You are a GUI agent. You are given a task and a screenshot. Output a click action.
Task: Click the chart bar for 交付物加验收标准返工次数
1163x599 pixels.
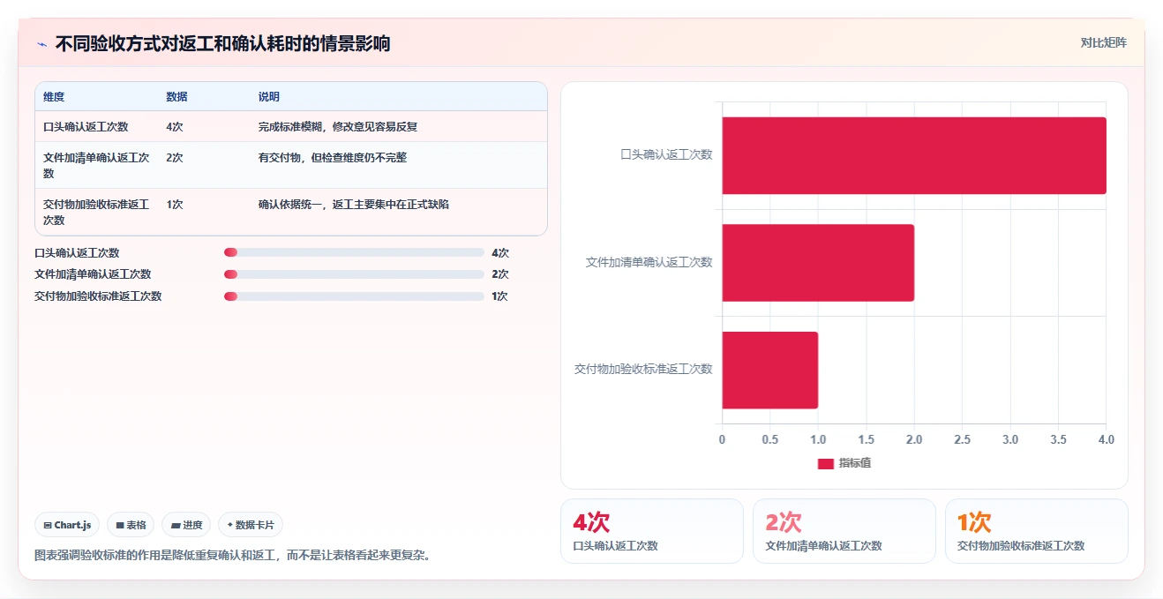[x=770, y=370]
